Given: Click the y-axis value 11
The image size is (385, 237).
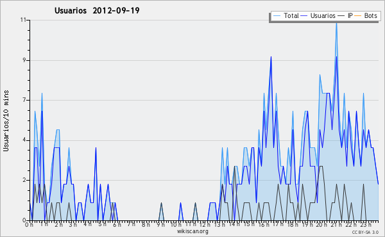Looking at the screenshot, I should tap(23, 20).
